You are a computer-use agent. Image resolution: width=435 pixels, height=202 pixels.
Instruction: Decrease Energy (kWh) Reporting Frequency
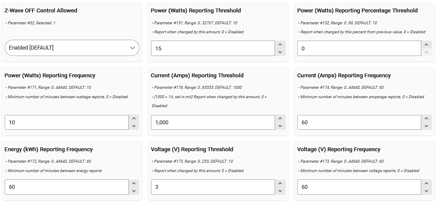point(134,191)
